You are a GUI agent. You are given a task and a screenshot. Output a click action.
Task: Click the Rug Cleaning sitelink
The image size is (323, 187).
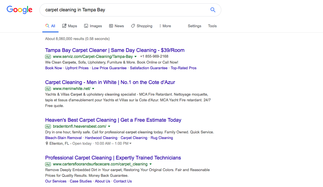coord(162,138)
